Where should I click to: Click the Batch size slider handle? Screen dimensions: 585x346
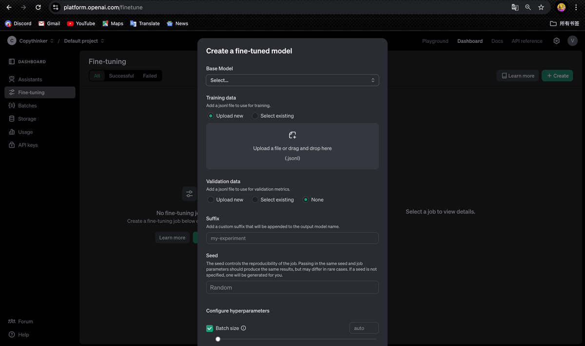[218, 339]
